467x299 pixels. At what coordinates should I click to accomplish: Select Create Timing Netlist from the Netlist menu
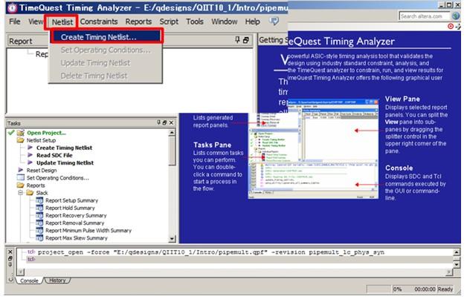(98, 36)
